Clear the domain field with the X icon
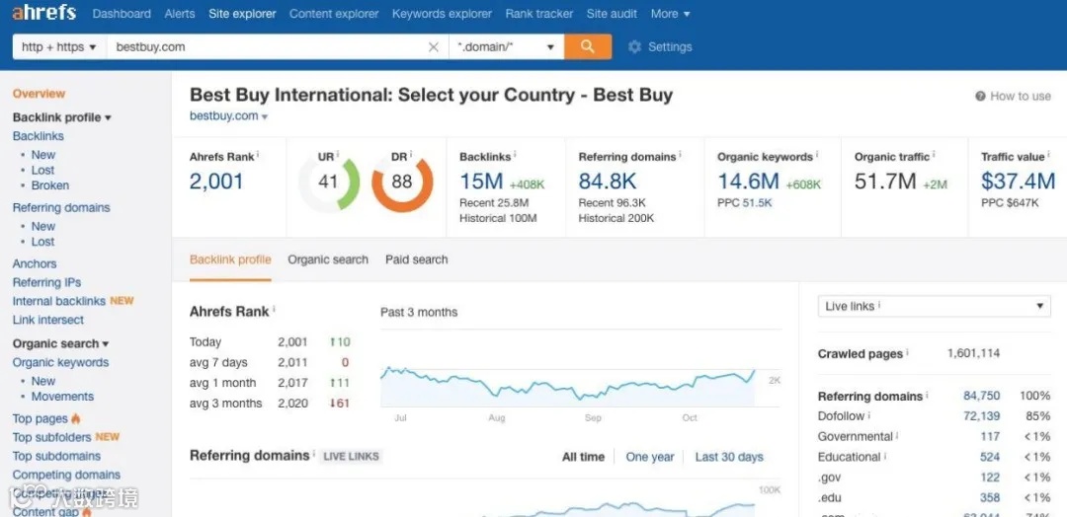This screenshot has height=517, width=1067. click(434, 47)
